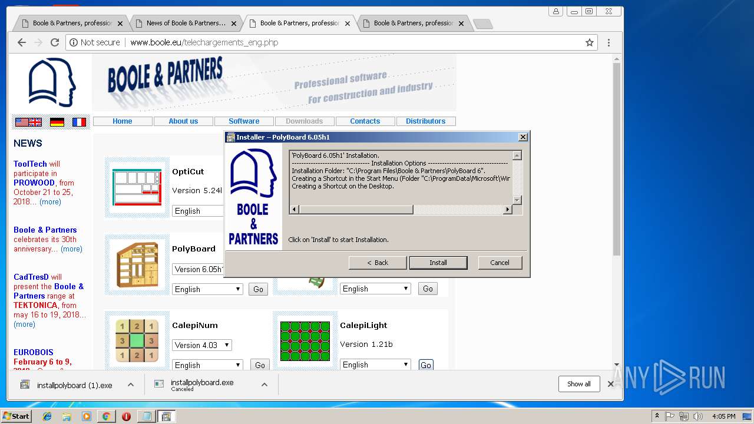Close the Chrome downloads bar

click(x=610, y=384)
